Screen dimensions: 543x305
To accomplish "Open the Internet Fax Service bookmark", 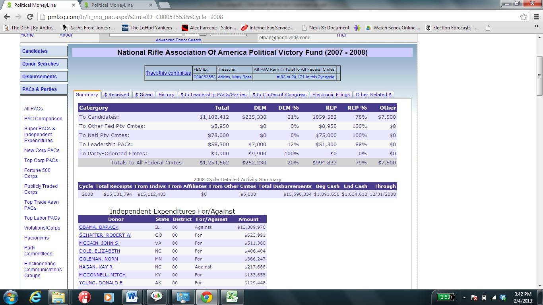I will tap(268, 28).
